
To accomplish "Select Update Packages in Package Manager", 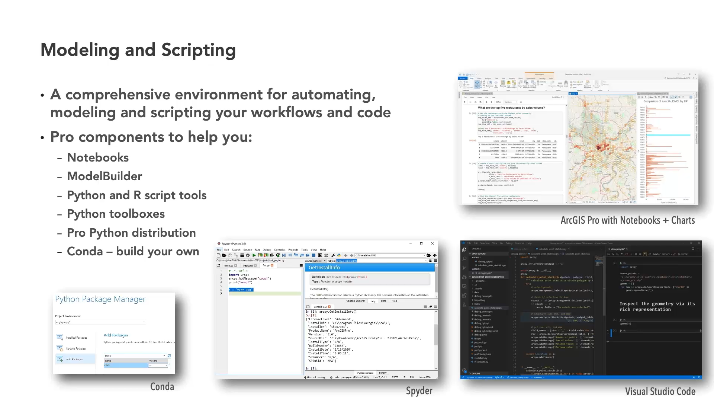I will (x=76, y=349).
